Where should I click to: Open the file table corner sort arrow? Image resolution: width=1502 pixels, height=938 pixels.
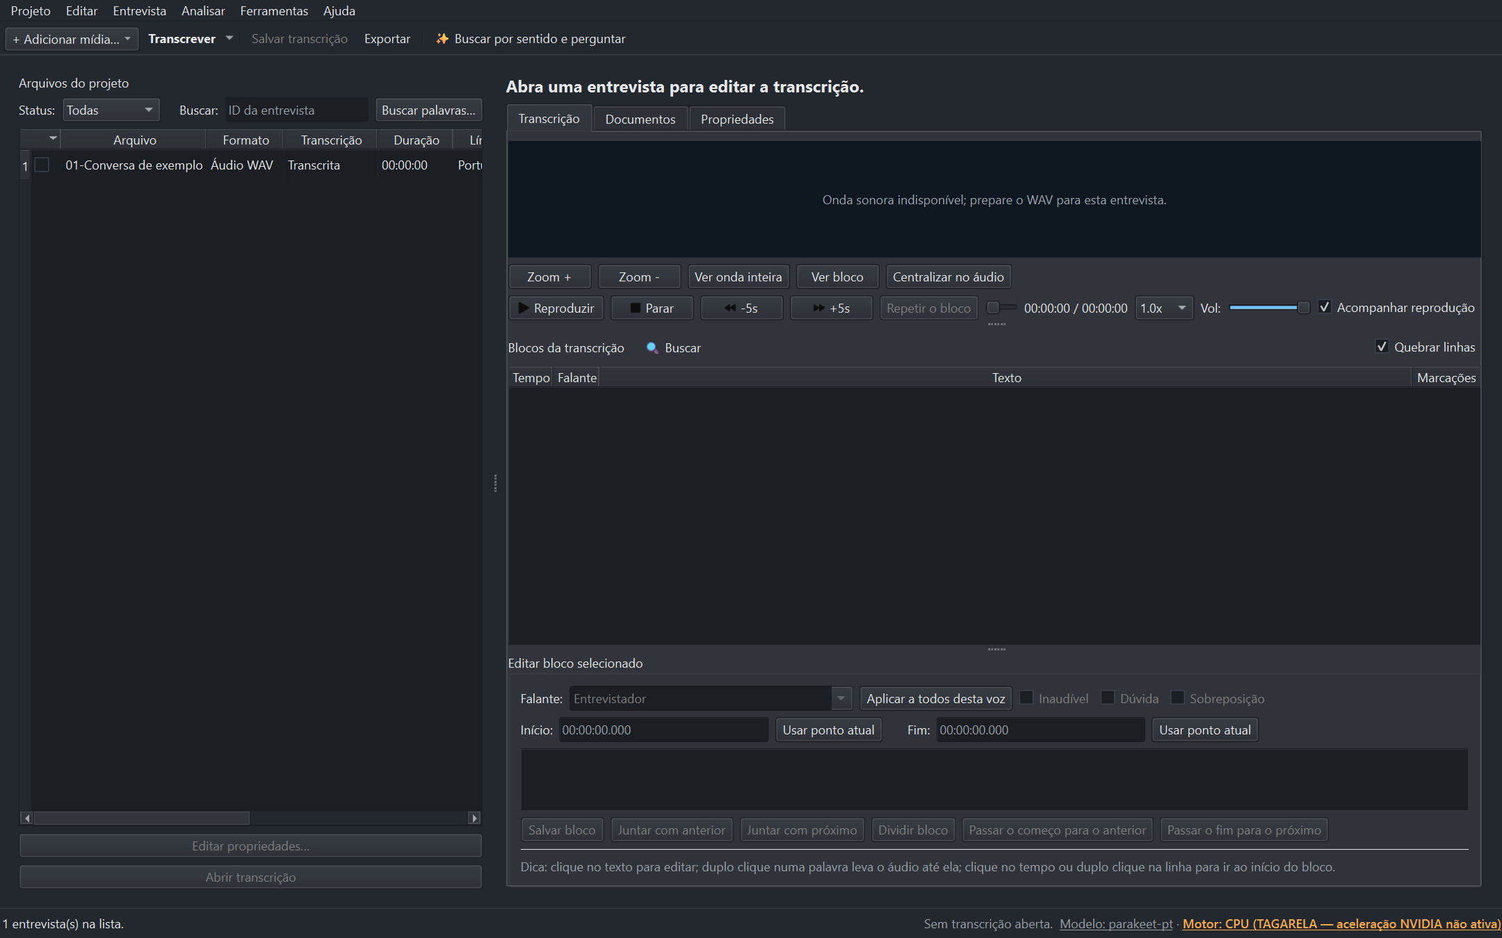point(53,139)
